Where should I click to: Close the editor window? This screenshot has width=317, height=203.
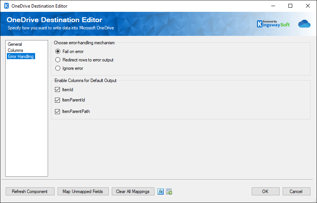(308, 6)
